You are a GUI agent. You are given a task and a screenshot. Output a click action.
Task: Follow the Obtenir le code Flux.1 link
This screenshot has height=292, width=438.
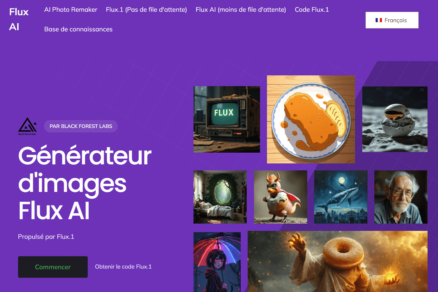(x=123, y=267)
